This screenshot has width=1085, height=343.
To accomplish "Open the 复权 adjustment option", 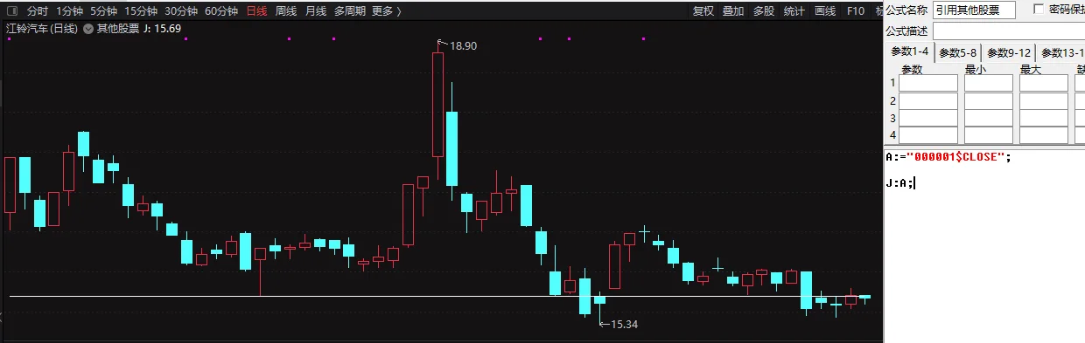I will point(703,11).
